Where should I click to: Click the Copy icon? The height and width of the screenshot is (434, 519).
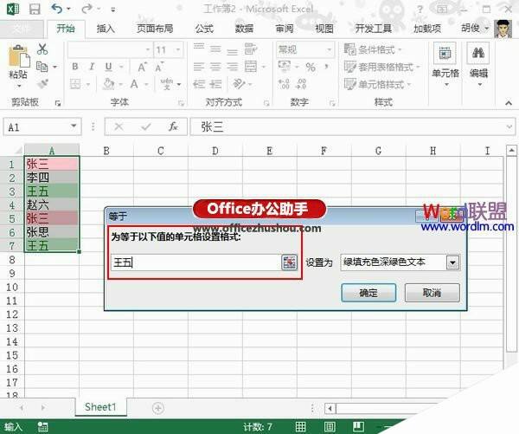pyautogui.click(x=42, y=67)
